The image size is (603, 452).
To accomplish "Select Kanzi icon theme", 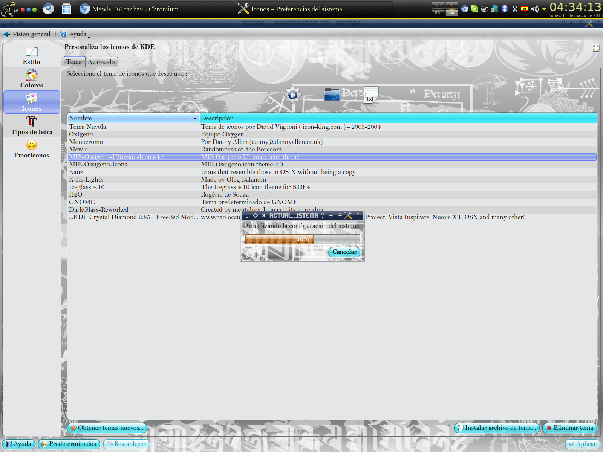I will [x=332, y=172].
